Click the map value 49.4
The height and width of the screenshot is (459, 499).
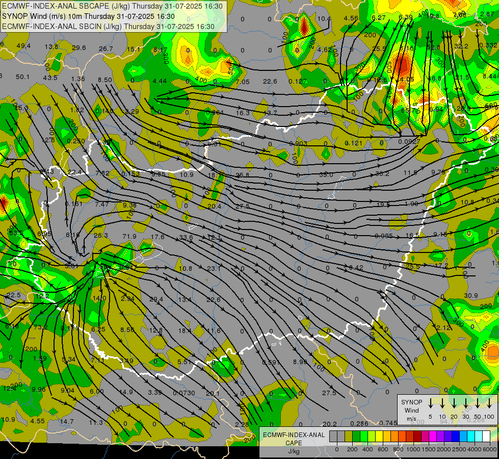pos(23,46)
